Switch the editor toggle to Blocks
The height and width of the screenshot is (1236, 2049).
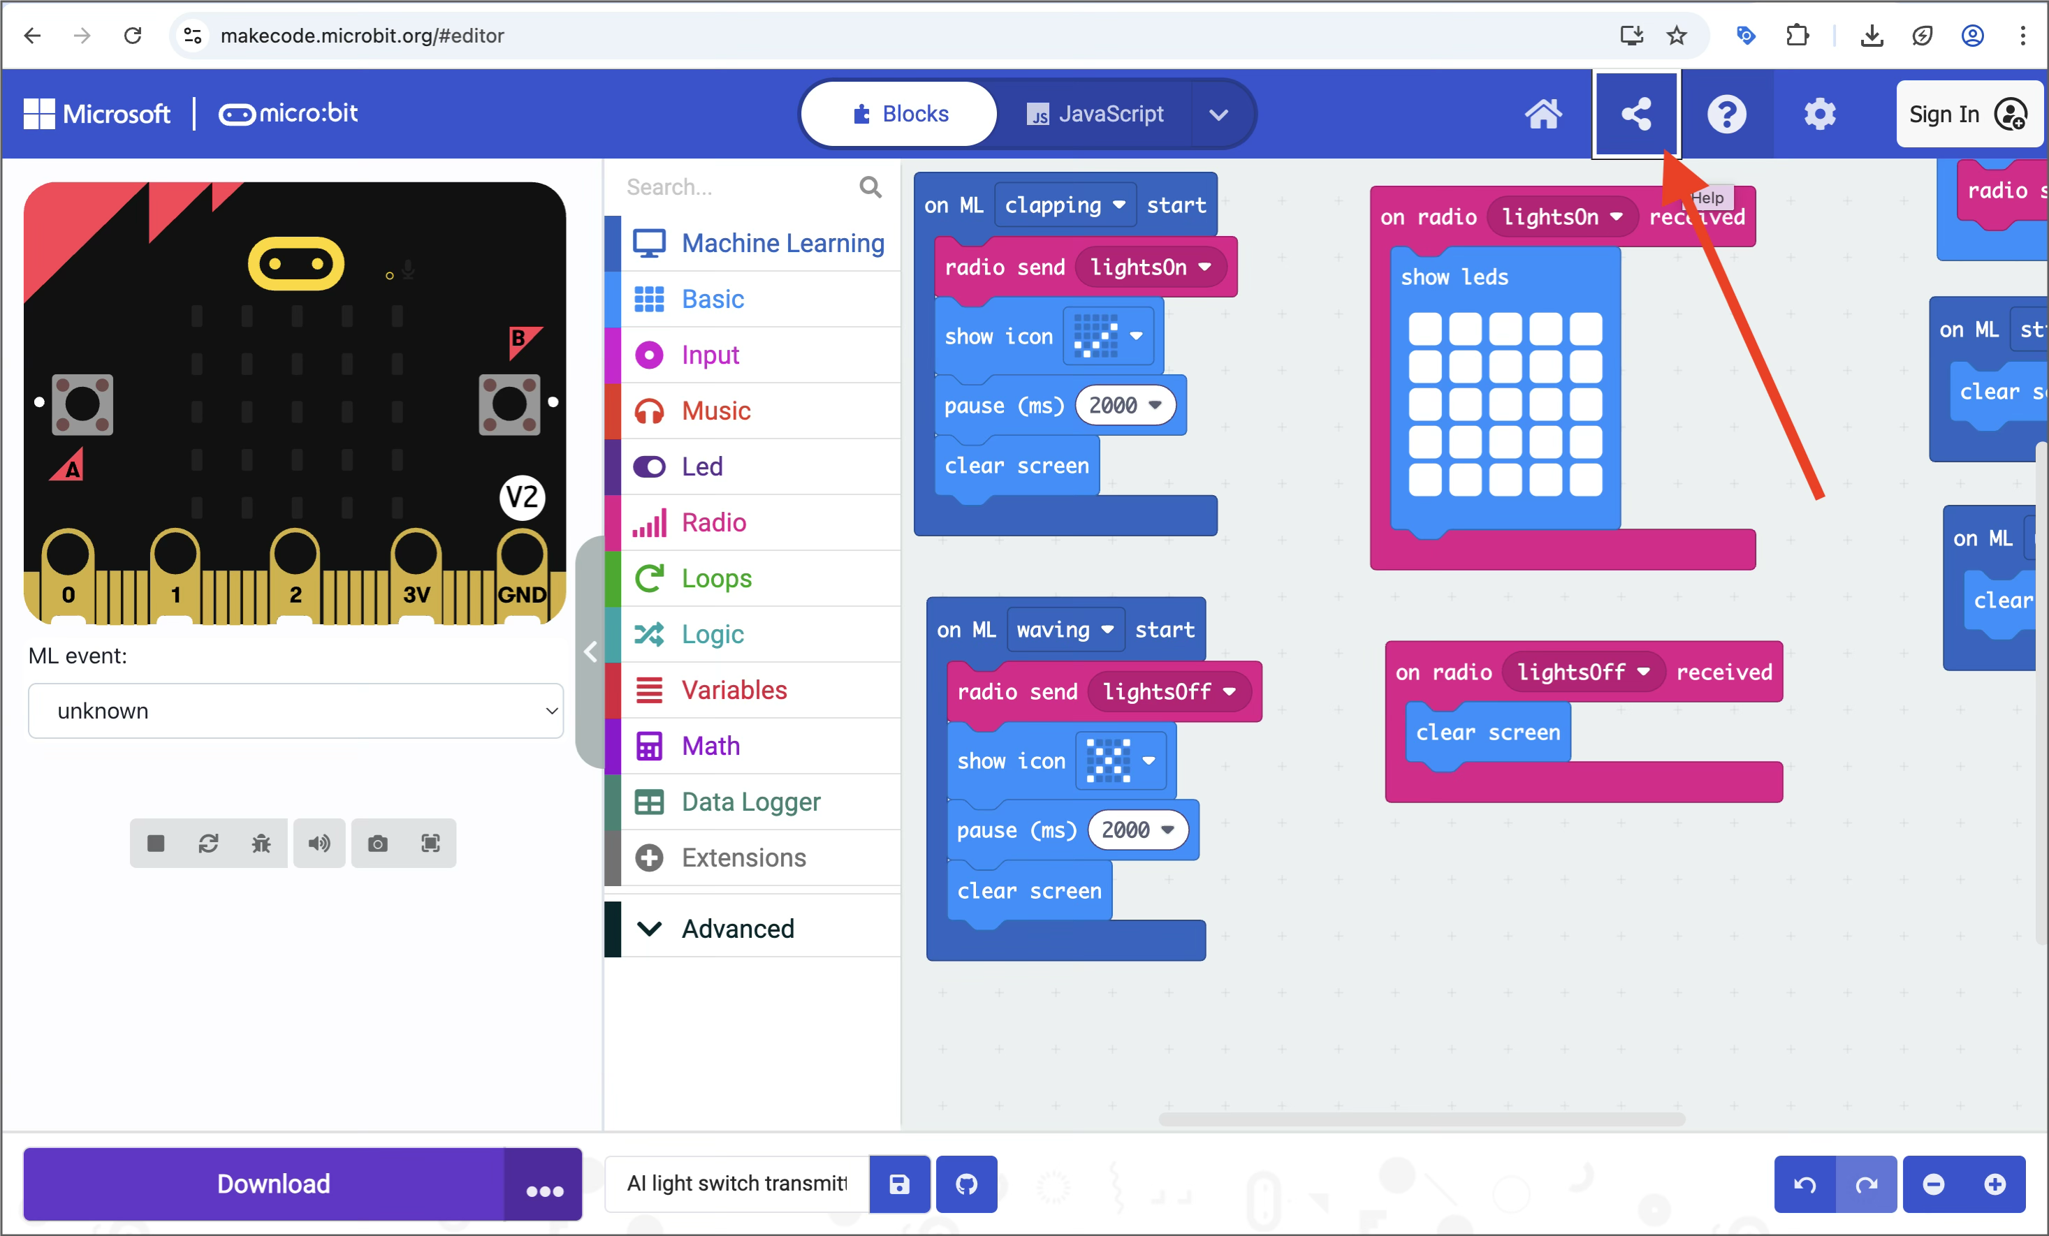click(897, 114)
